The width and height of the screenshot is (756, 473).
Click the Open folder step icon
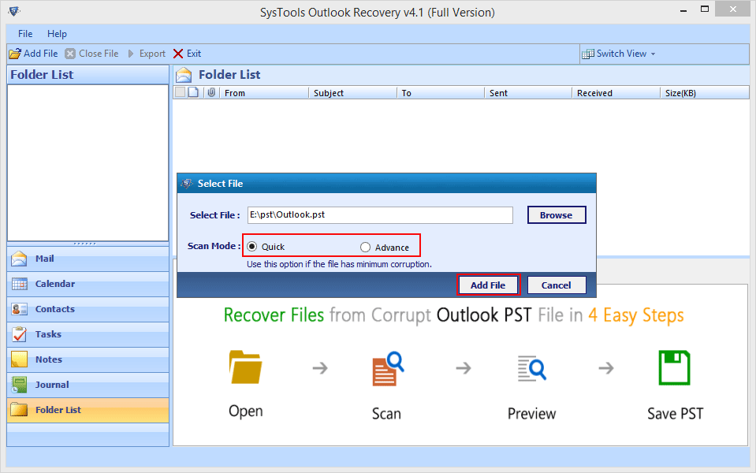pyautogui.click(x=245, y=367)
